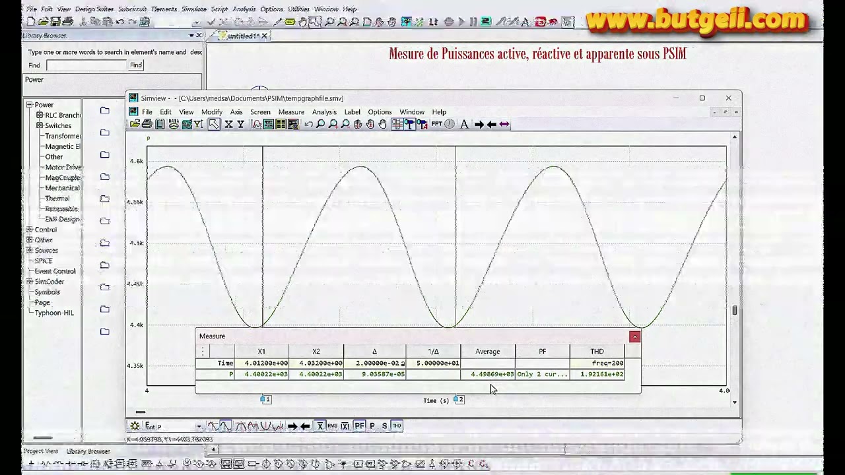Click the Find button in Library Browser
The height and width of the screenshot is (475, 845).
pos(136,65)
